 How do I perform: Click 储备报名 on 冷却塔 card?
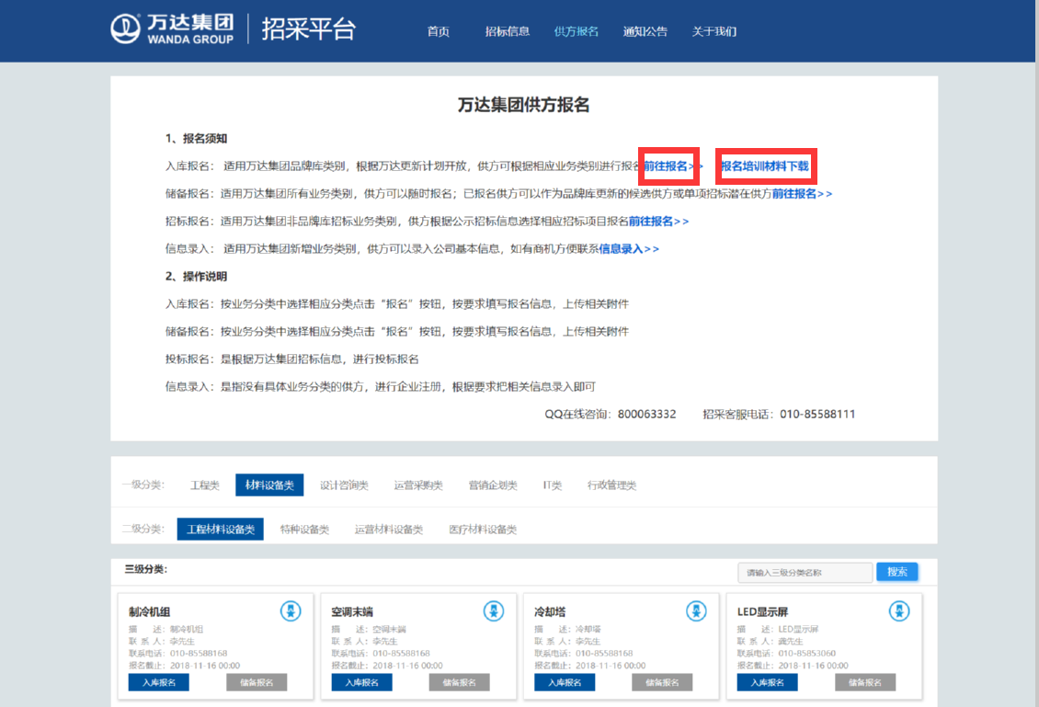[x=662, y=682]
